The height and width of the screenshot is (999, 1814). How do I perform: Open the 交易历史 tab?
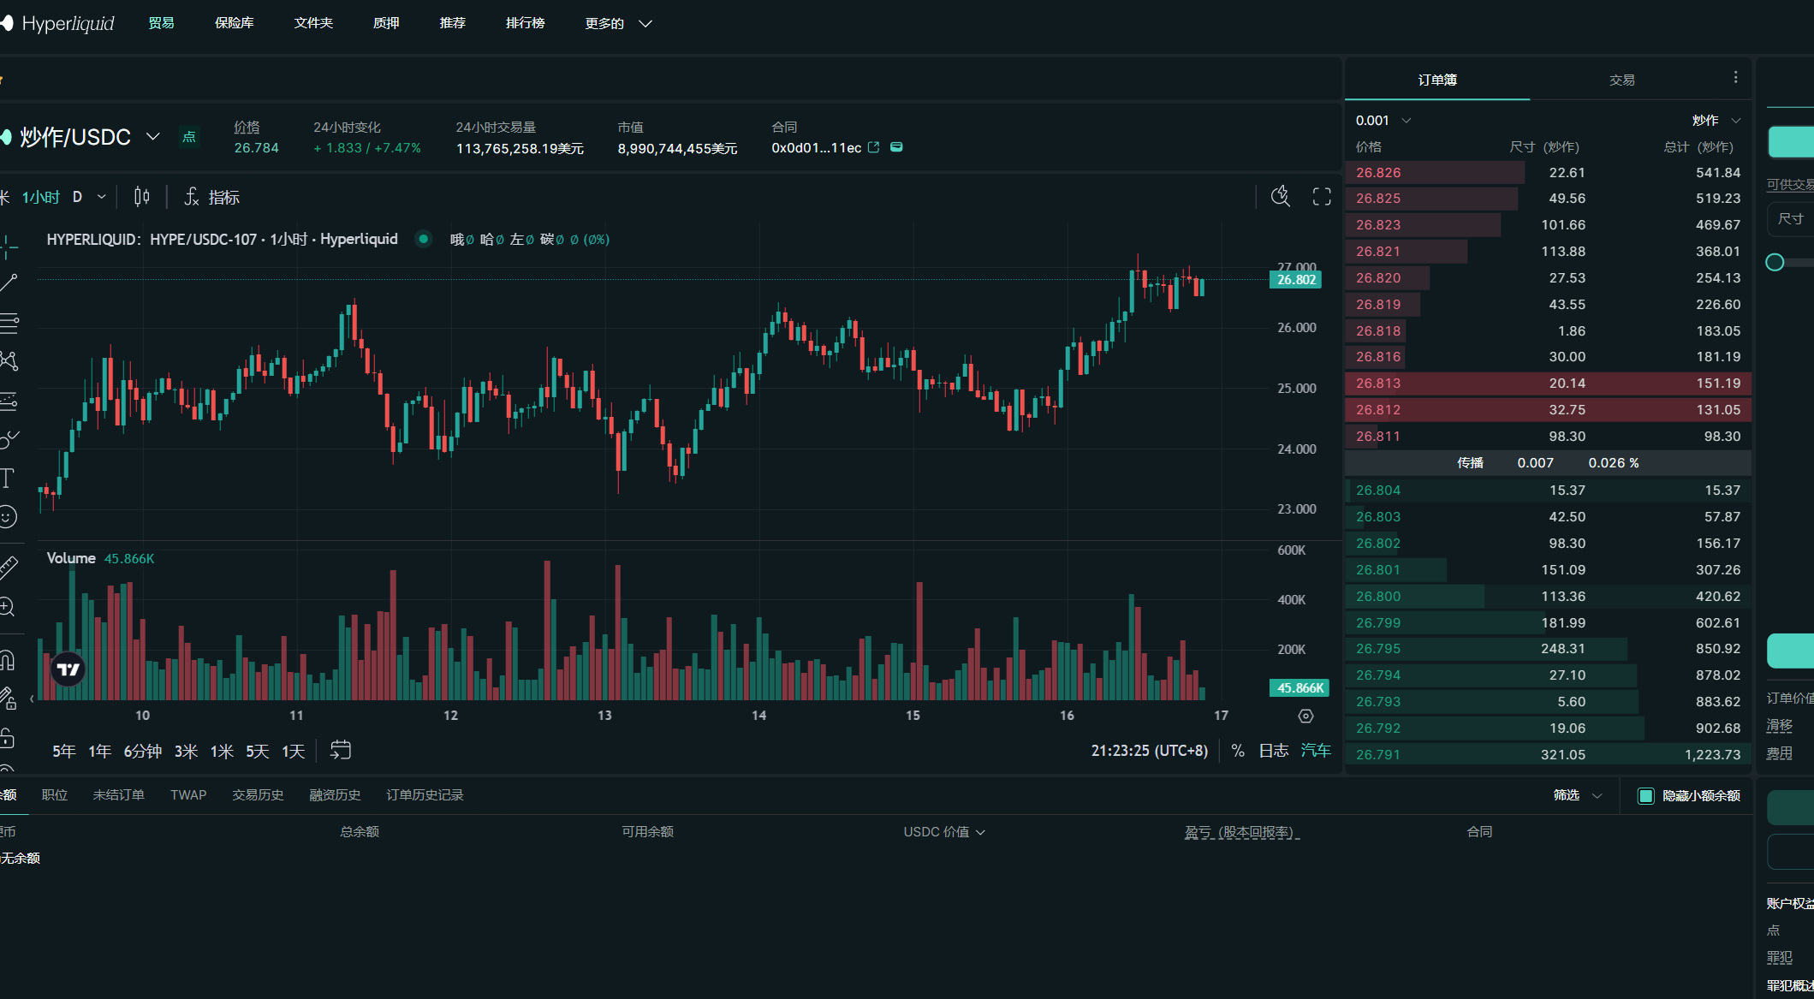(x=258, y=795)
